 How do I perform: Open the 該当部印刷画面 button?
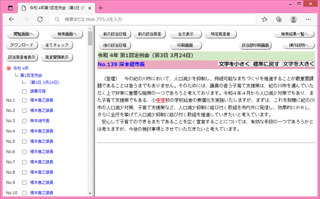255,45
